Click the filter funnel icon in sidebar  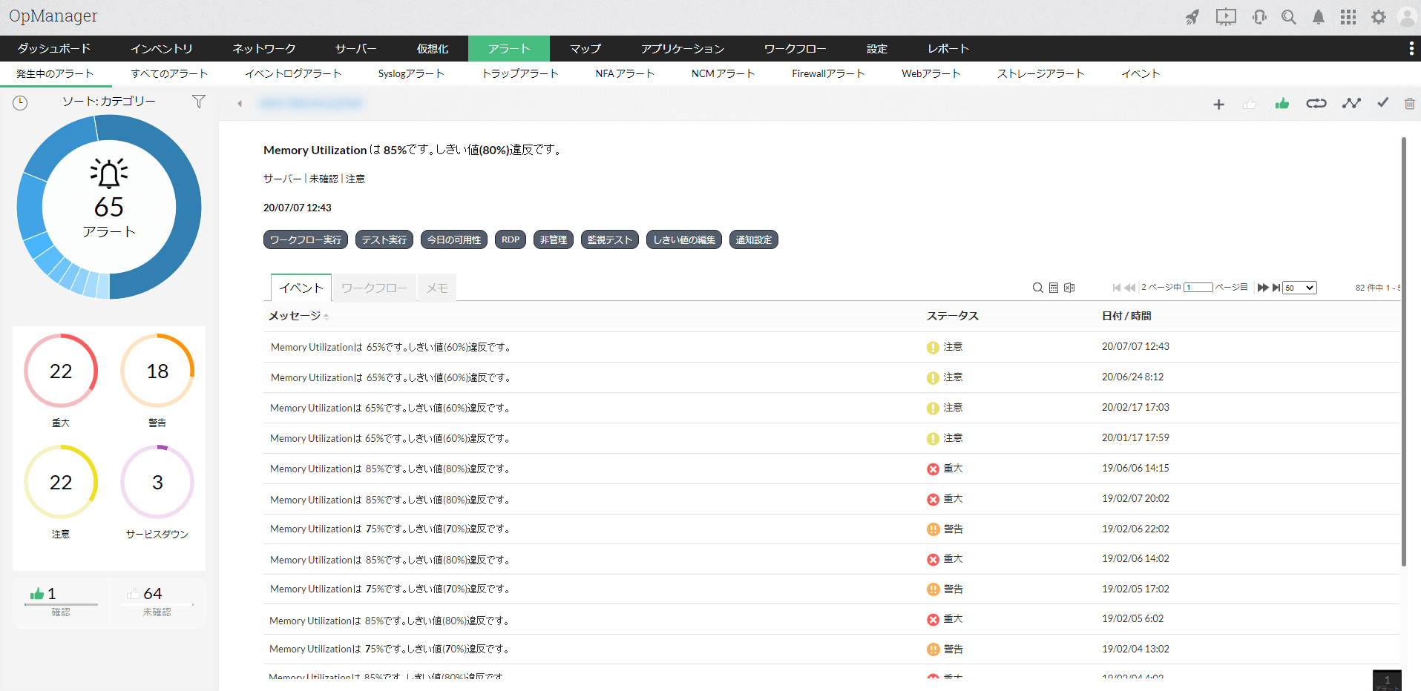point(198,102)
